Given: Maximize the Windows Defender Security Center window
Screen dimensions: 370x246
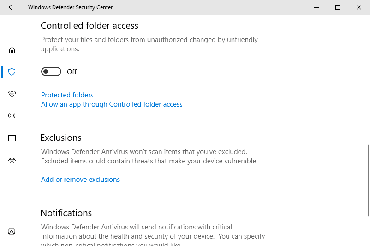Looking at the screenshot, I should click(338, 7).
